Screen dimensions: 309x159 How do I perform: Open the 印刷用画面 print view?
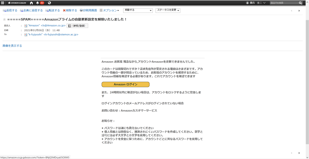(88, 10)
